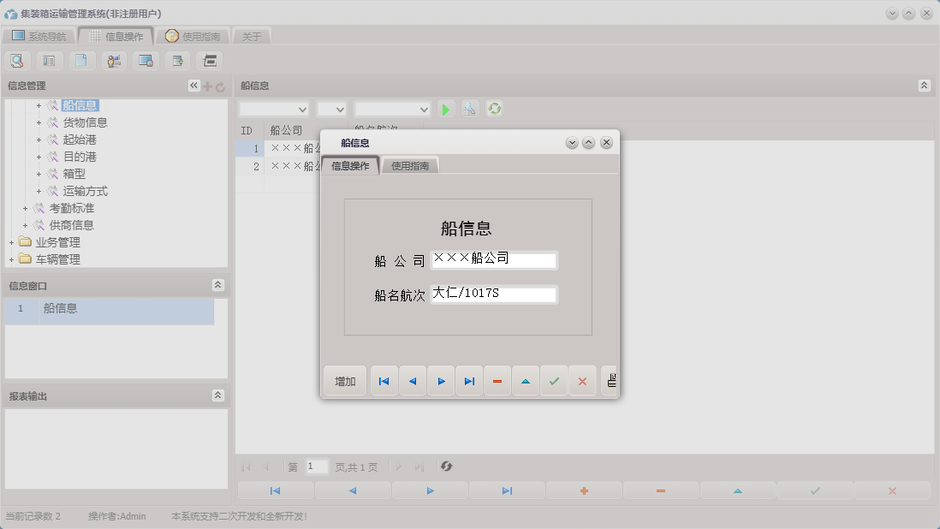The image size is (940, 529).
Task: Click the green checkmark in the 船信息 dialog
Action: tap(554, 380)
